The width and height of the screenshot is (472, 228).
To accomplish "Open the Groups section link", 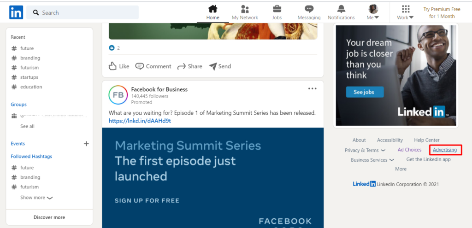I will pyautogui.click(x=18, y=105).
